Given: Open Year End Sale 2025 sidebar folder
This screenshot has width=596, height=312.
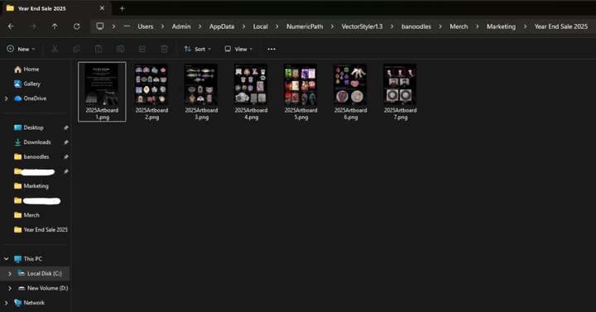Looking at the screenshot, I should 41,229.
